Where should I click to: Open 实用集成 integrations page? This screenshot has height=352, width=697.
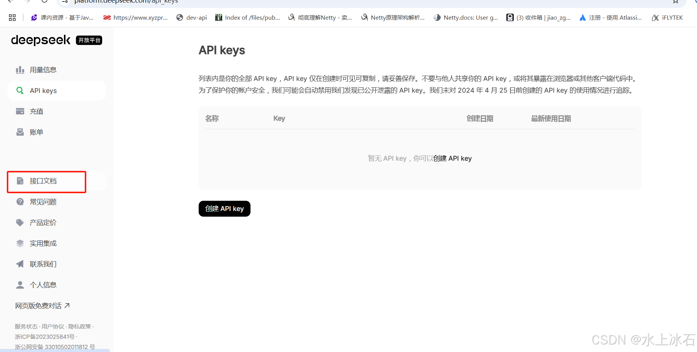tap(57, 243)
